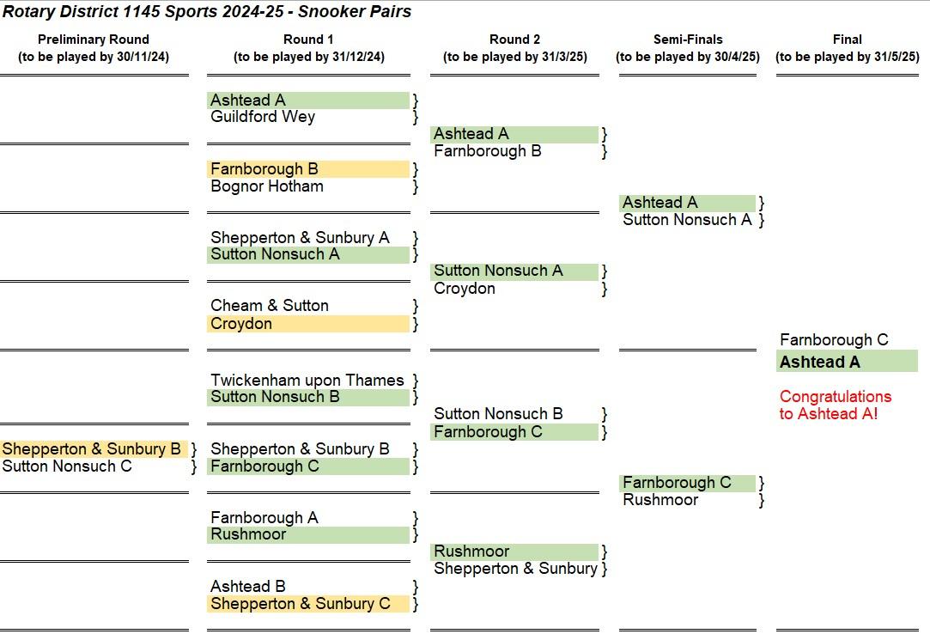Viewport: 930px width, 634px height.
Task: Click the Ashtead A winner in the Final
Action: coord(847,362)
